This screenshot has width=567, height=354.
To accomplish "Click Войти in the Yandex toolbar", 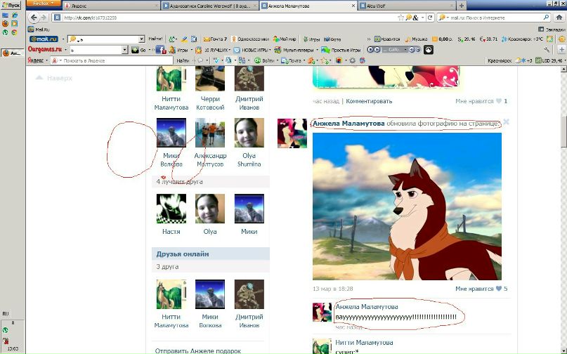I will click(x=264, y=60).
